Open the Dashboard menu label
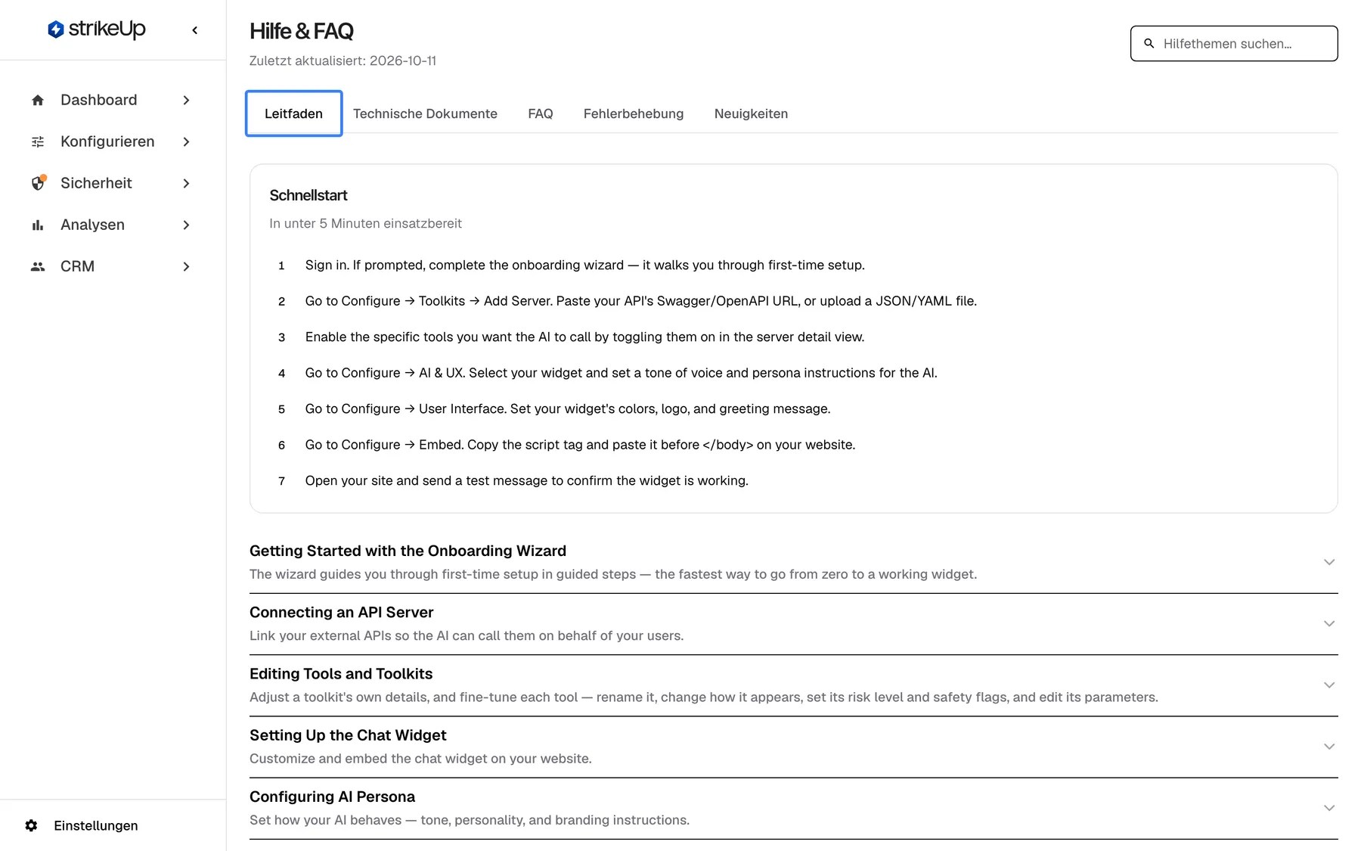The width and height of the screenshot is (1361, 851). click(99, 100)
